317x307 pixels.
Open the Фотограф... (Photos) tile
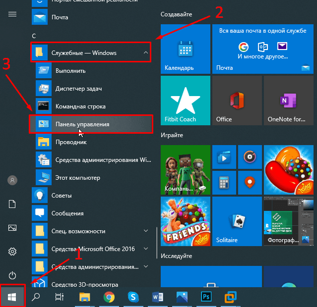point(289,221)
